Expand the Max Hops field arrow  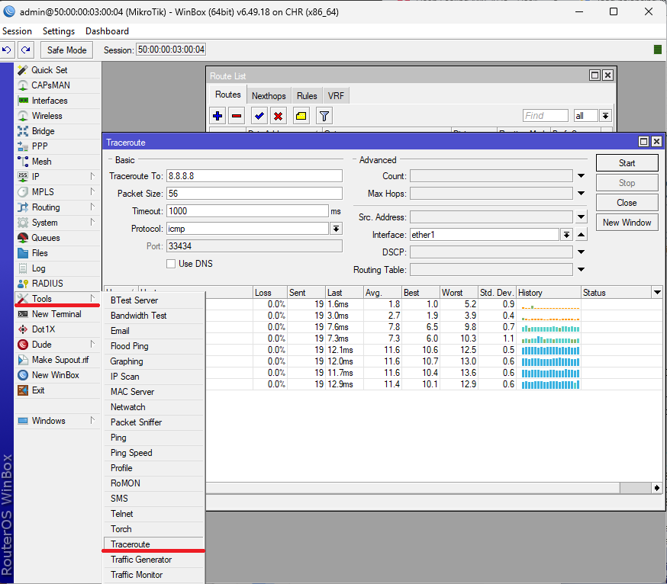pos(581,194)
